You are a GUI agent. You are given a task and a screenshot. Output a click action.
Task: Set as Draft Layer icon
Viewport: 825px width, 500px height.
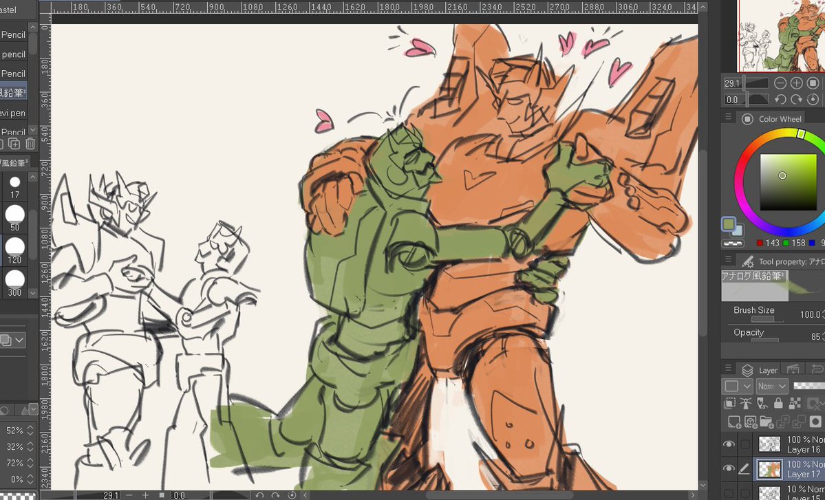pos(762,403)
